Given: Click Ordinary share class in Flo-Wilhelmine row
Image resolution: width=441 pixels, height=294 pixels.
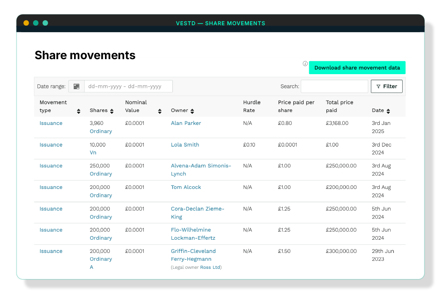Looking at the screenshot, I should (x=101, y=238).
